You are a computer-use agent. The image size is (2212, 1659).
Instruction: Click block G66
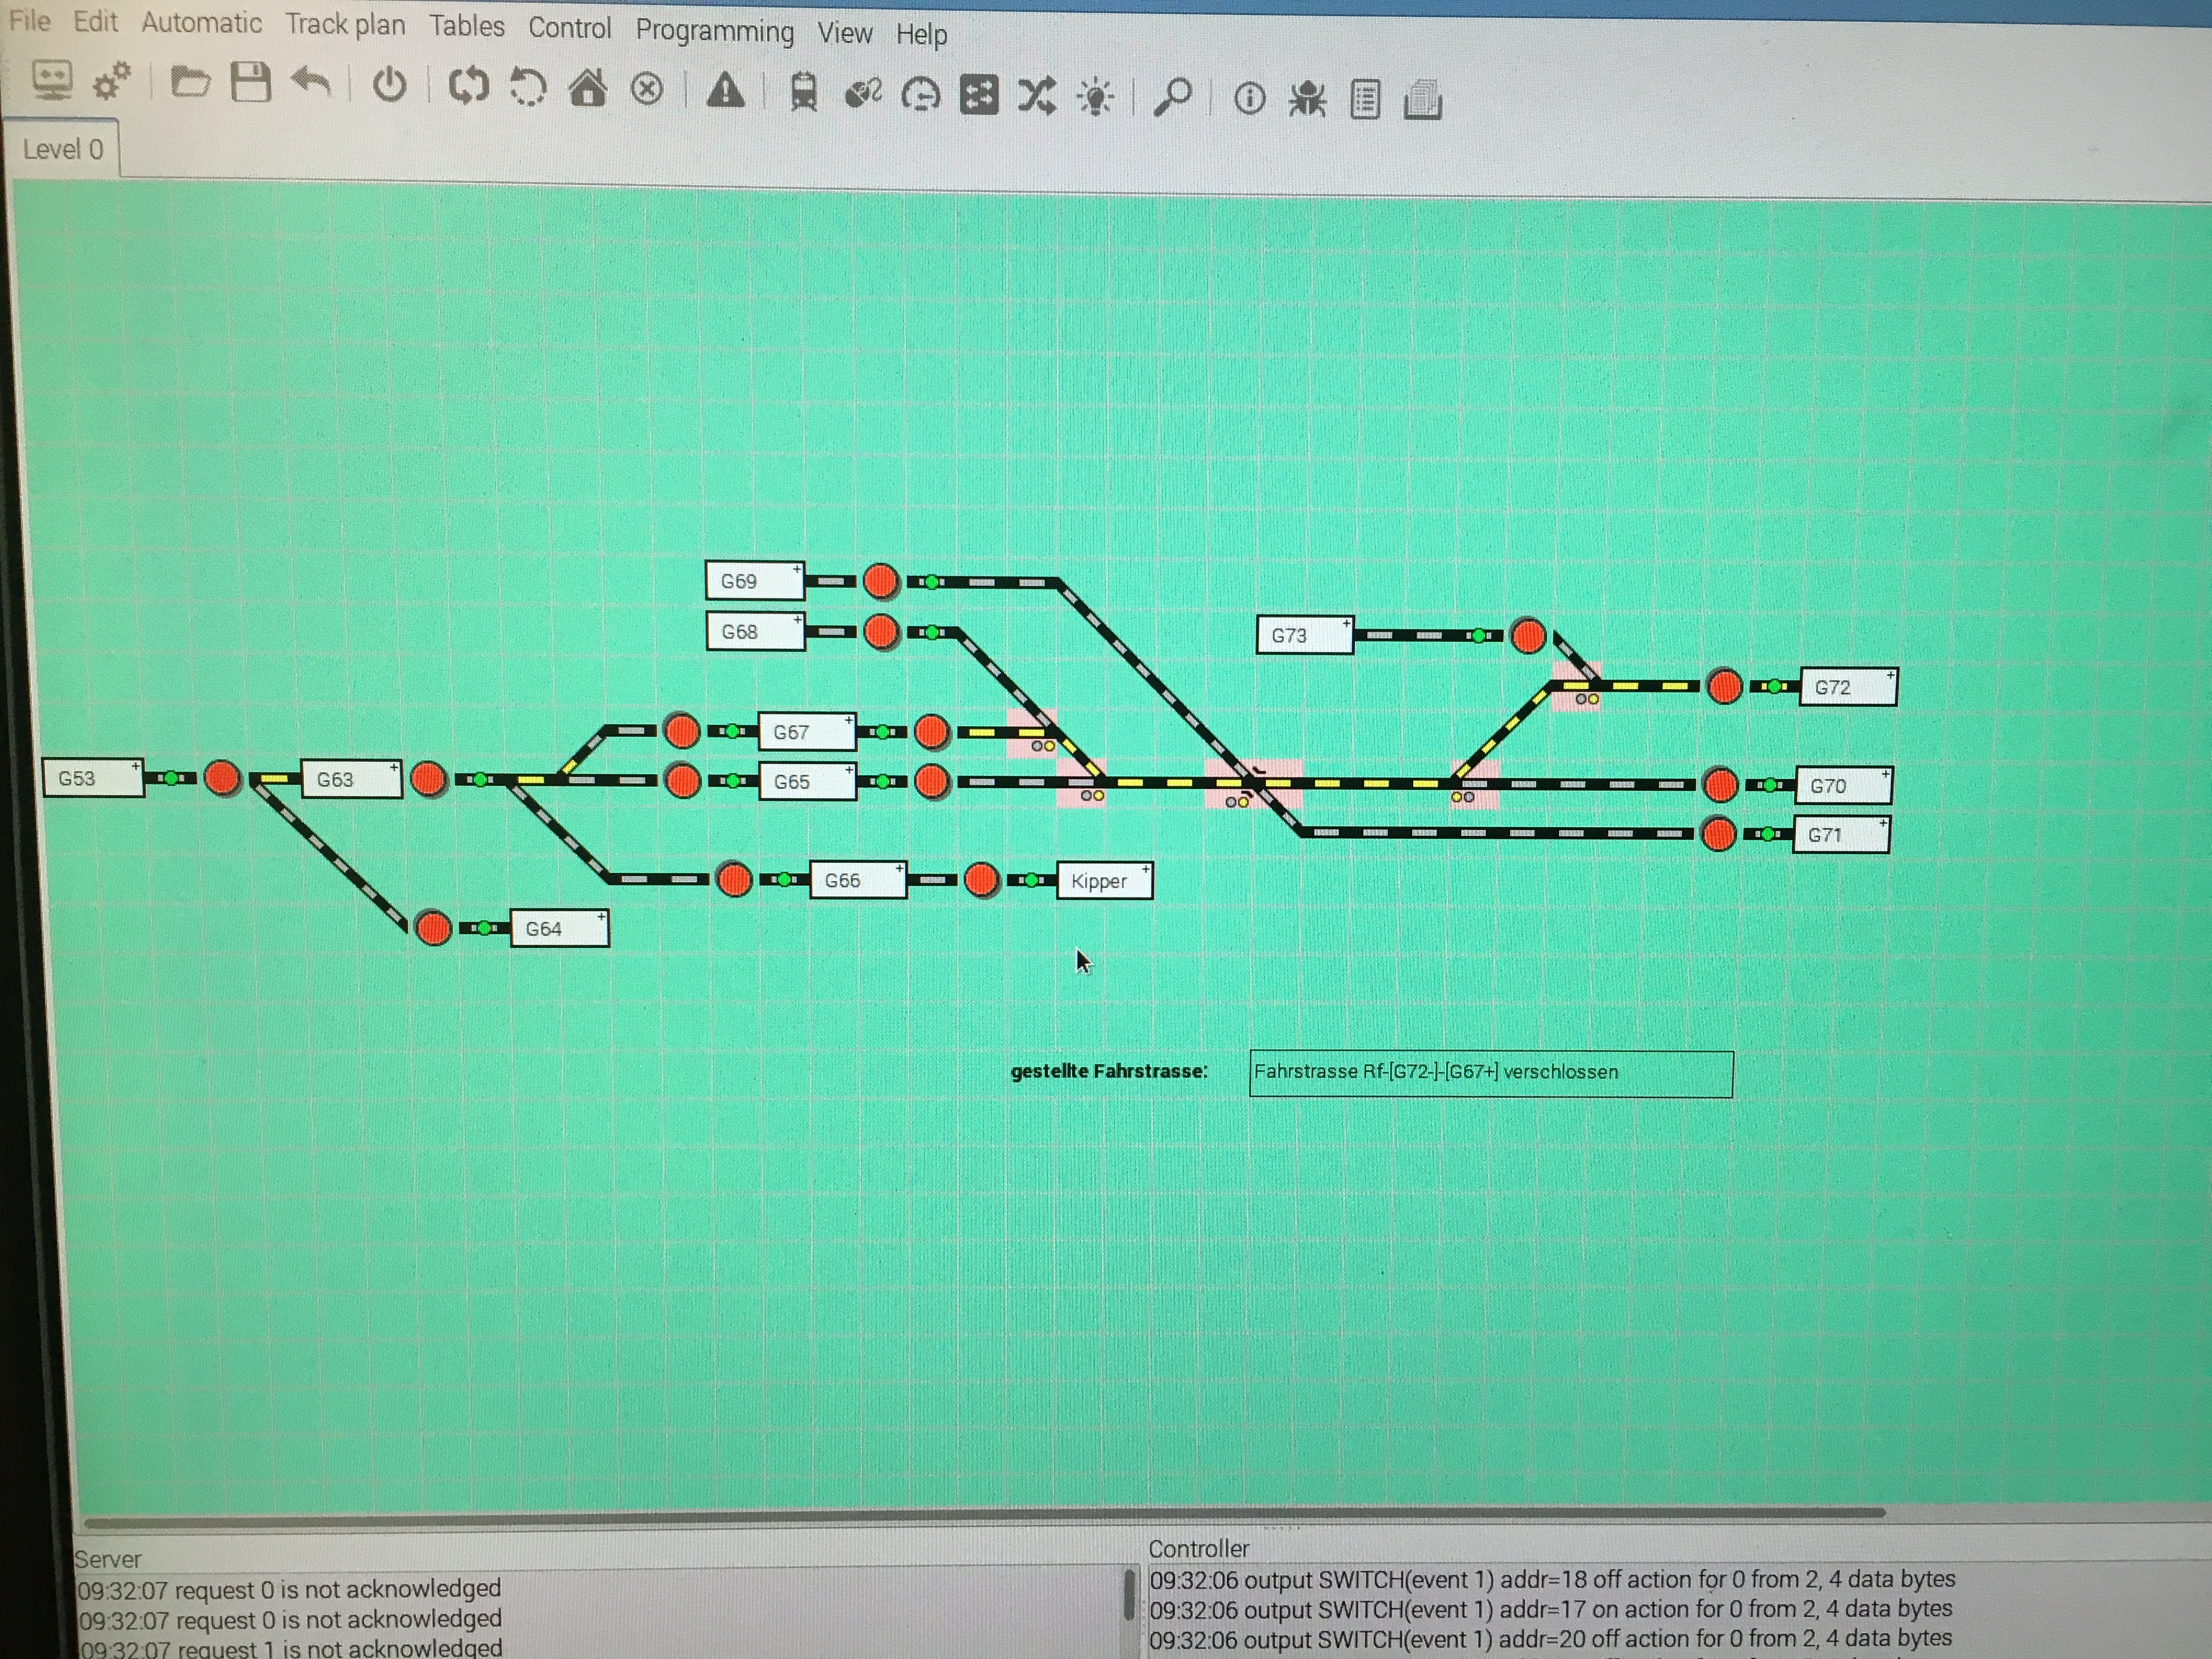tap(858, 880)
